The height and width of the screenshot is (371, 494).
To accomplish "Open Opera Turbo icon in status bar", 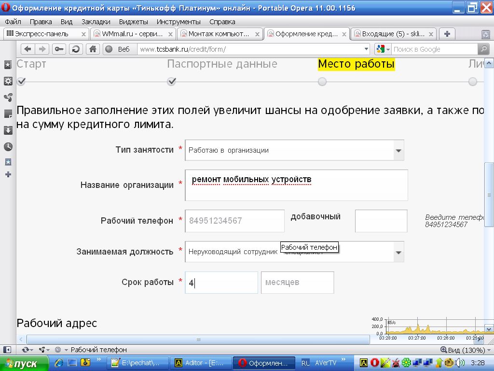I will pyautogui.click(x=58, y=350).
